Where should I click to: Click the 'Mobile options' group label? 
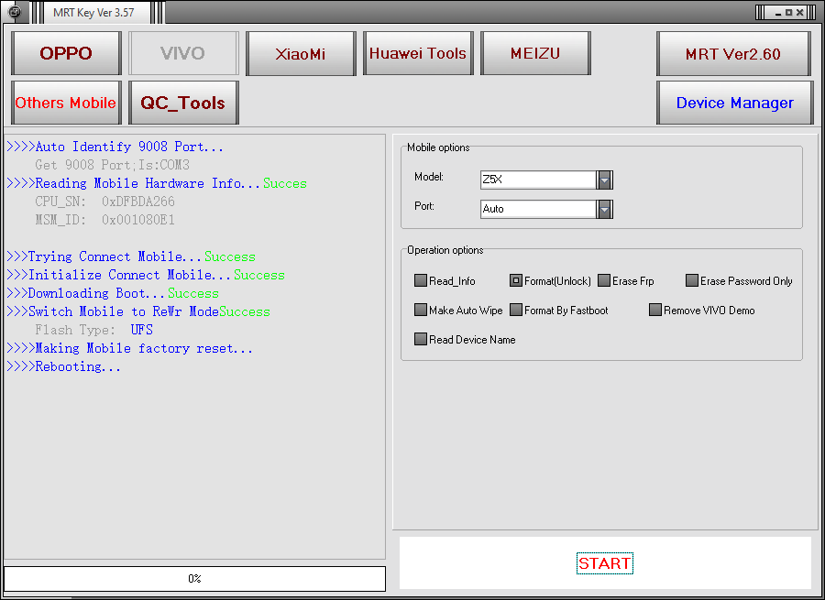click(x=438, y=147)
